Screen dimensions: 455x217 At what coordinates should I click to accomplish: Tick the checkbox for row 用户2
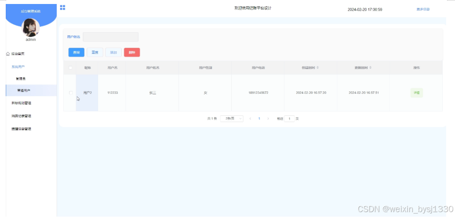click(x=71, y=93)
